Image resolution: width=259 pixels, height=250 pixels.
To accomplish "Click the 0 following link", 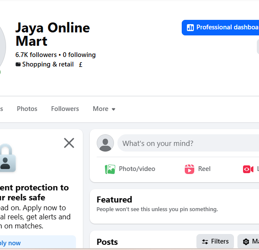I will [79, 55].
